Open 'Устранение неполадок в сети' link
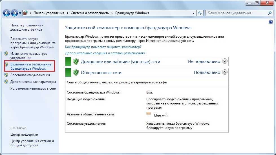The width and height of the screenshot is (276, 155). tap(33, 88)
